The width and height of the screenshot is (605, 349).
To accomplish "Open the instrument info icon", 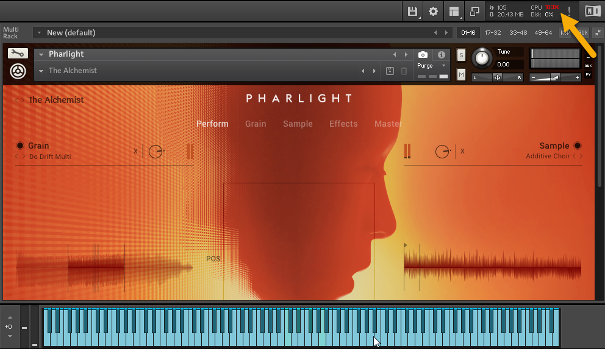I will click(x=442, y=55).
